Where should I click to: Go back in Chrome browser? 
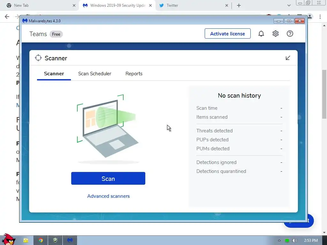point(7,17)
